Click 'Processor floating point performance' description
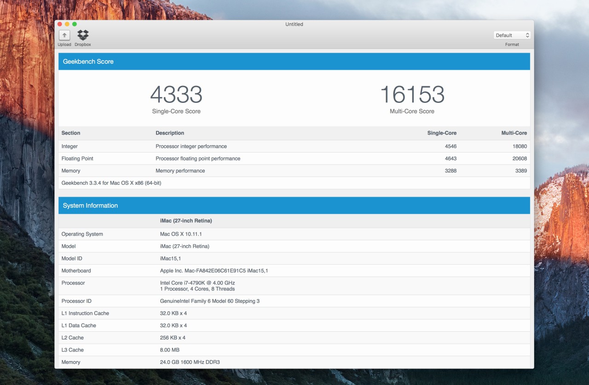589x385 pixels. (198, 159)
